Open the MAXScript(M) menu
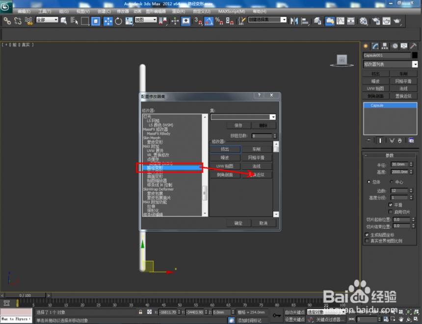Viewport: 422px width, 324px height. click(232, 11)
